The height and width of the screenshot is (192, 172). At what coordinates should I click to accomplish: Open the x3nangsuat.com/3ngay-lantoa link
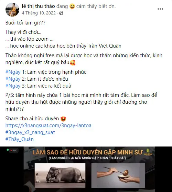coord(49,125)
